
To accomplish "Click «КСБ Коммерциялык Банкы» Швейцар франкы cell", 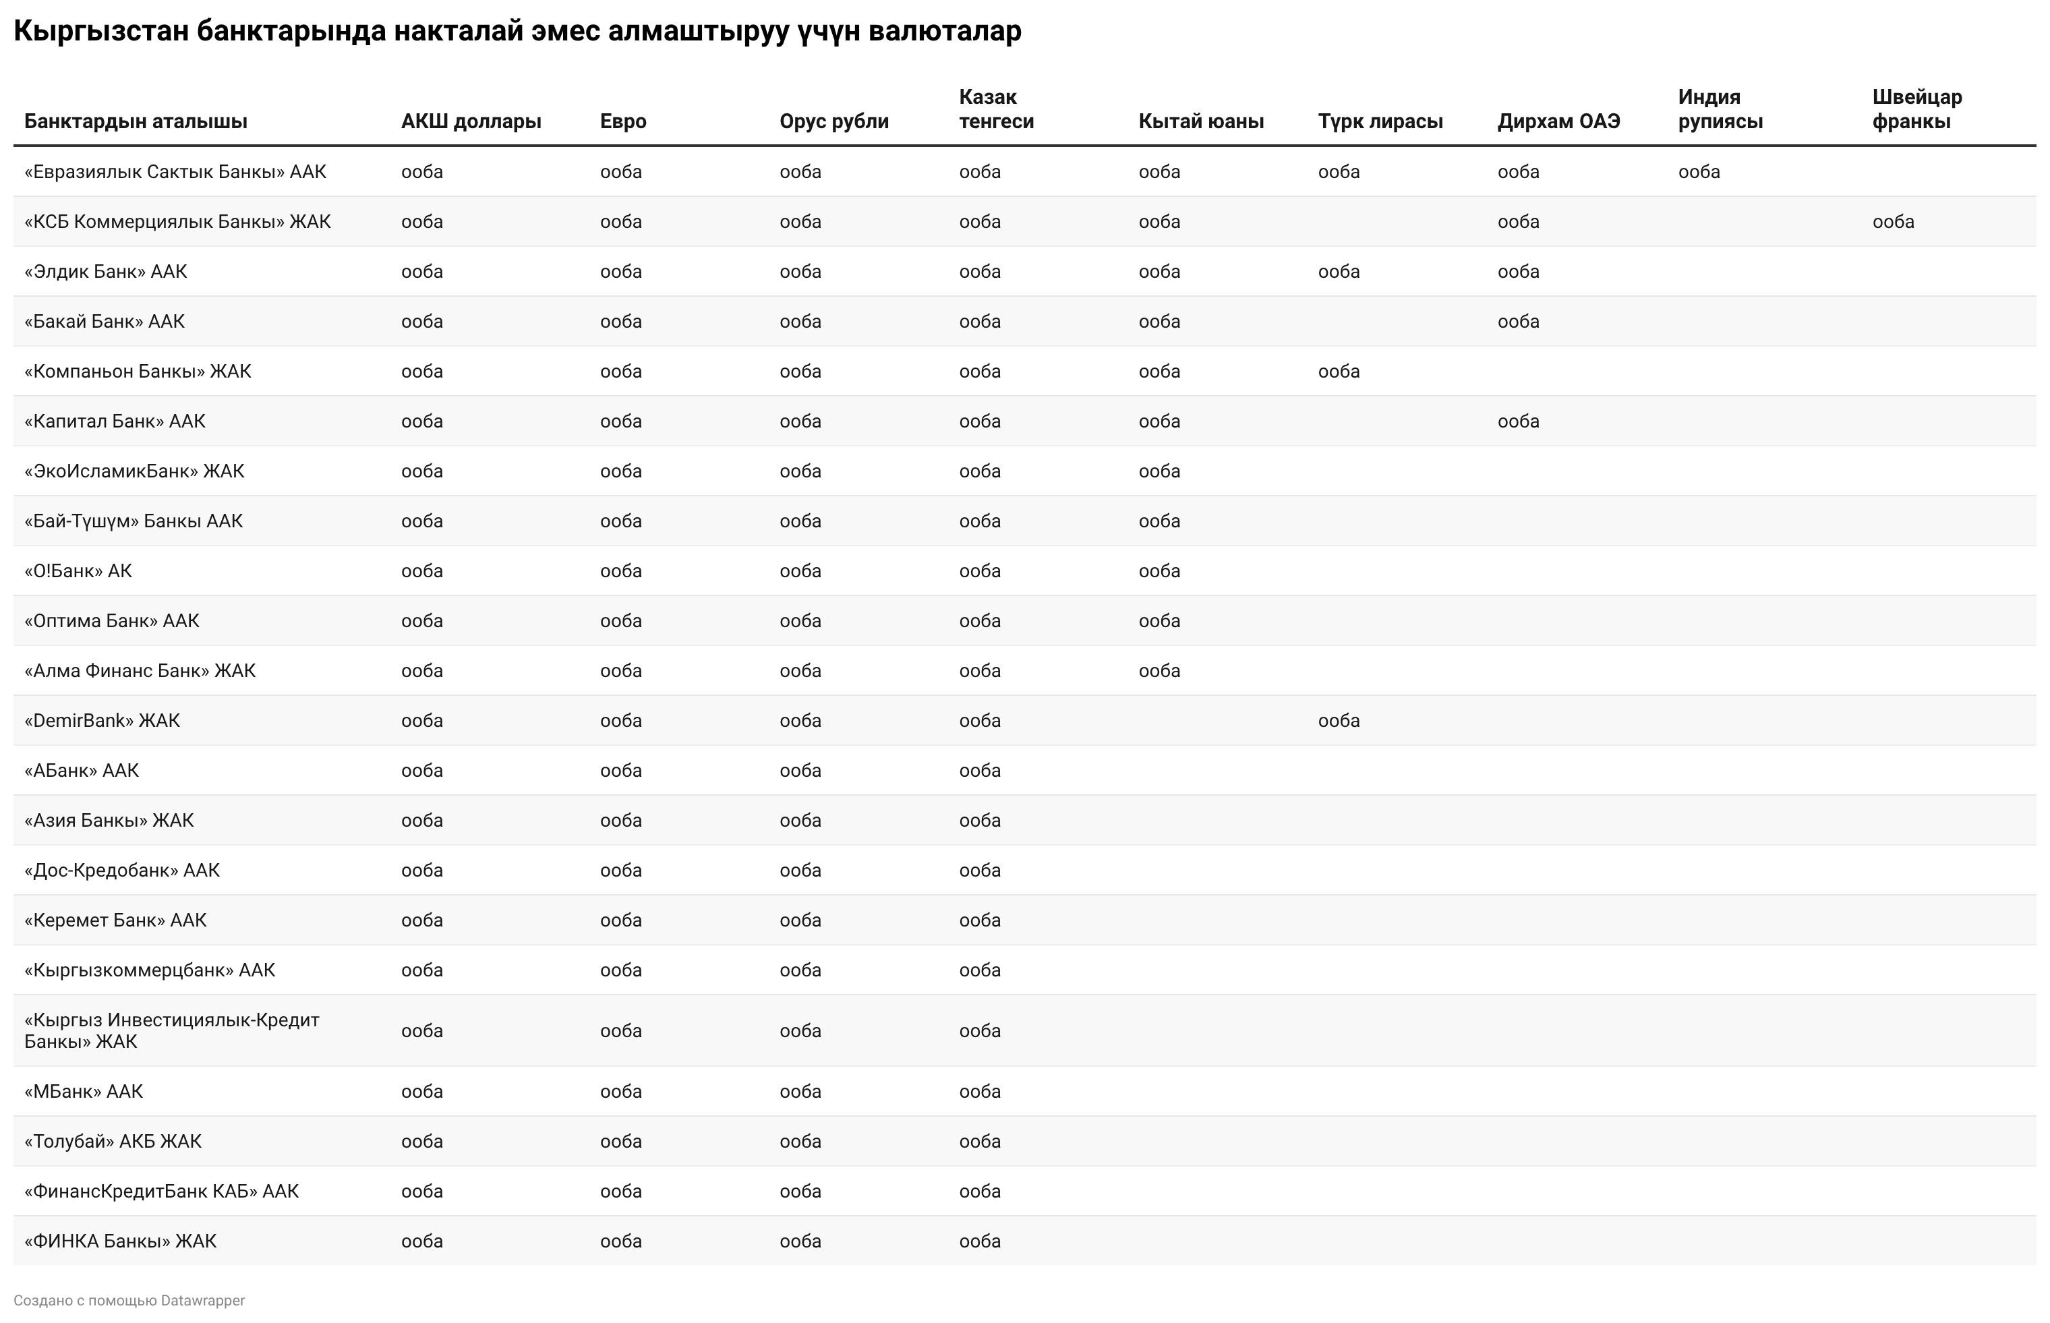I will (1893, 222).
